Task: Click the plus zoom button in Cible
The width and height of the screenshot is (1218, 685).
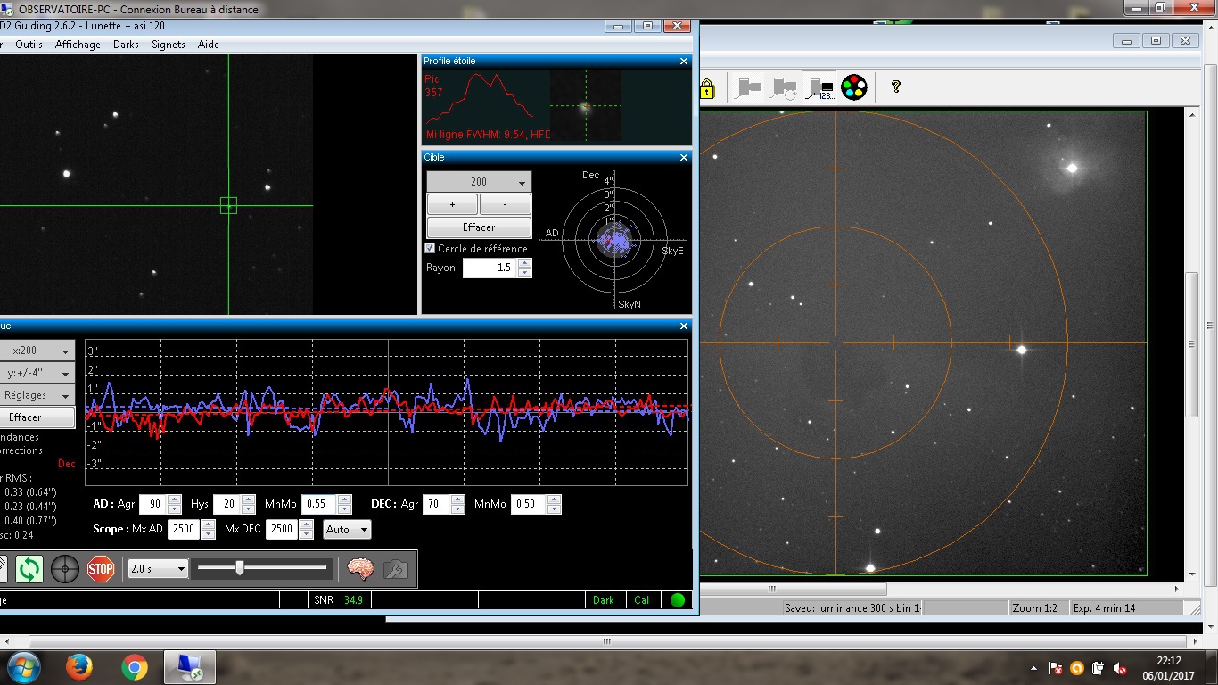Action: tap(452, 204)
